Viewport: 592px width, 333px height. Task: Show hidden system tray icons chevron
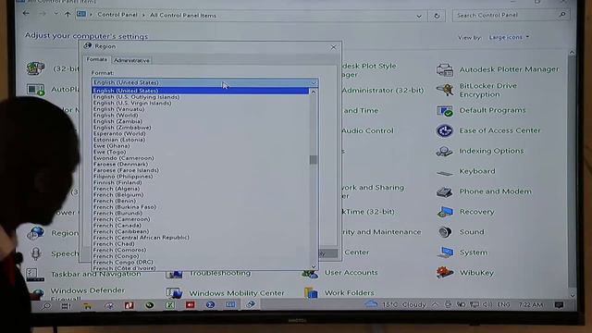(x=435, y=304)
